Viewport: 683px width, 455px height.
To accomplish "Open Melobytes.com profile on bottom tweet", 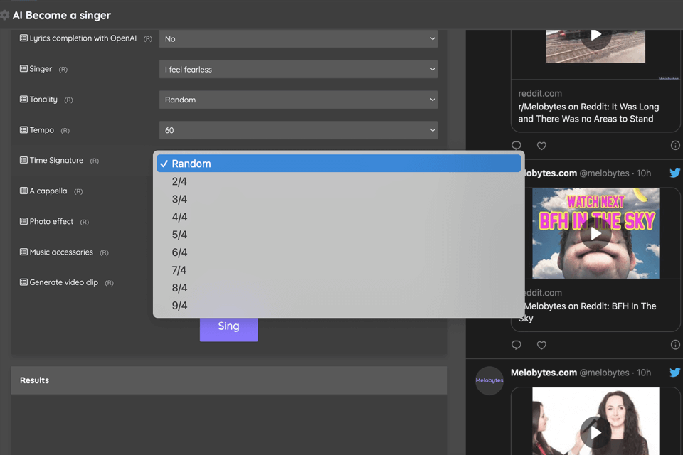I will pos(544,373).
